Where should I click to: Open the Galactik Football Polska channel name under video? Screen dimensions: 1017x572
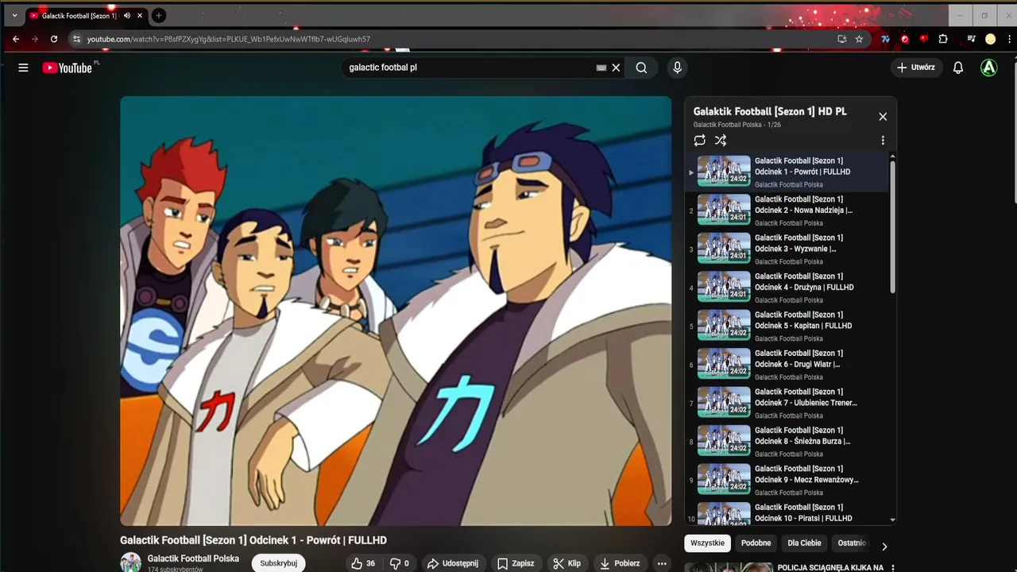[x=193, y=558]
